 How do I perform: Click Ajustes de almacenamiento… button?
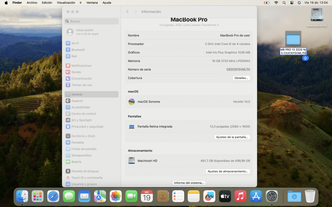coord(228,171)
